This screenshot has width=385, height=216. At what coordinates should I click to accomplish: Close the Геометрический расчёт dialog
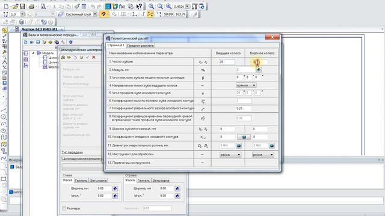(272, 37)
